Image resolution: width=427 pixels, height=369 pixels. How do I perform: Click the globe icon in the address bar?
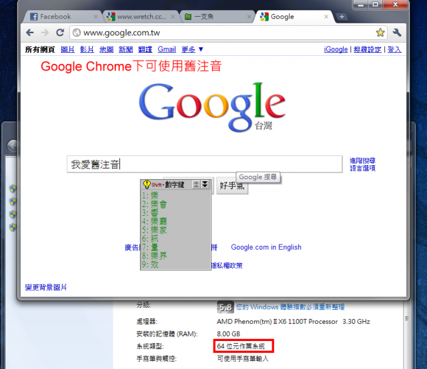click(77, 33)
